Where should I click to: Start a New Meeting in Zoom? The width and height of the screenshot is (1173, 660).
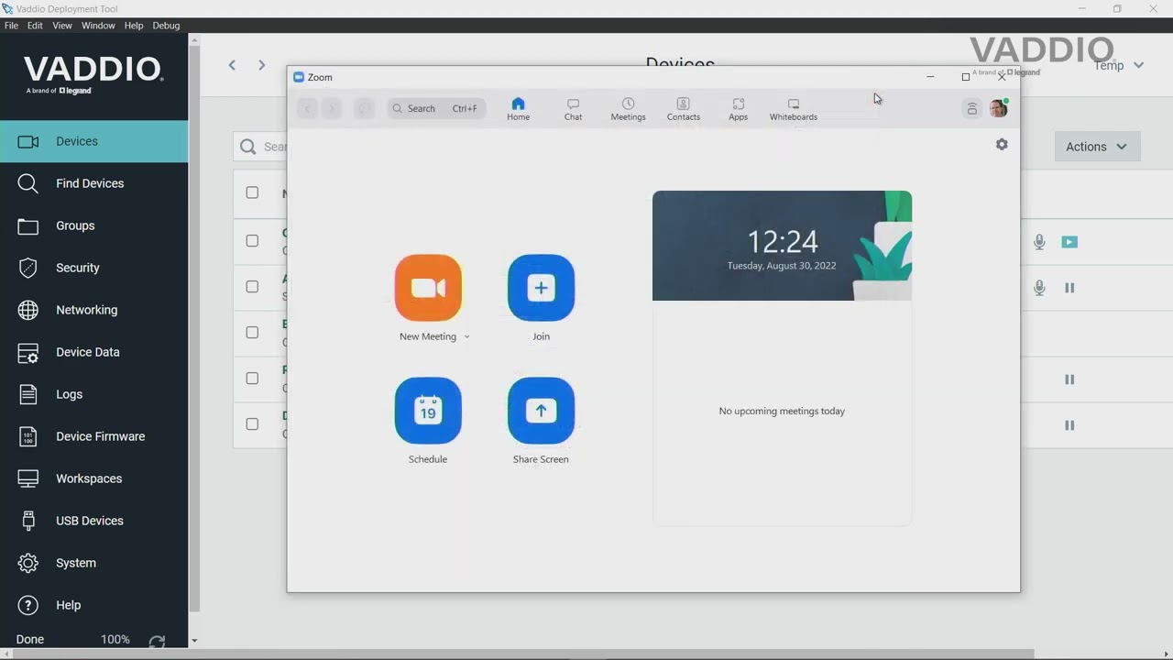(x=428, y=288)
